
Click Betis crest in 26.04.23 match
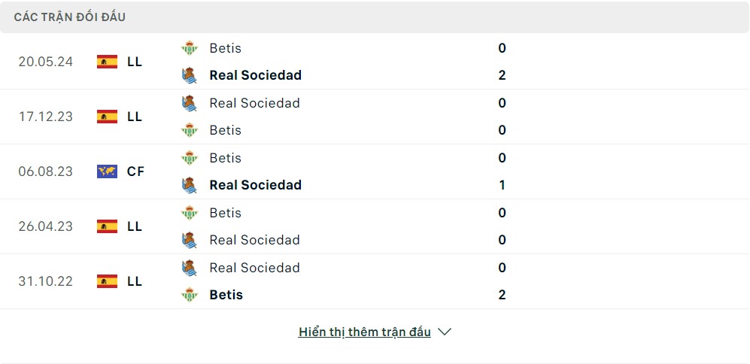[x=189, y=213]
